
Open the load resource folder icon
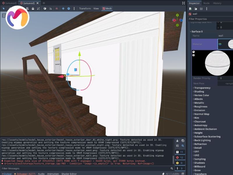tap(195, 8)
